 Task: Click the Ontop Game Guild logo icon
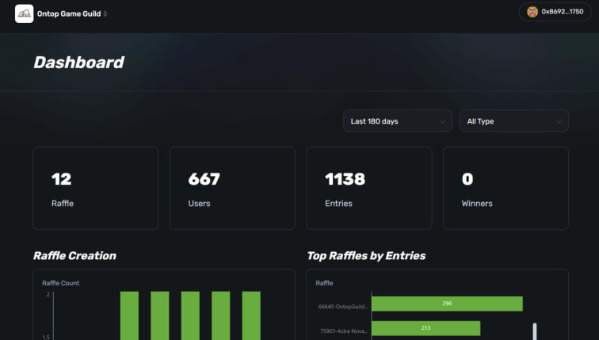24,13
